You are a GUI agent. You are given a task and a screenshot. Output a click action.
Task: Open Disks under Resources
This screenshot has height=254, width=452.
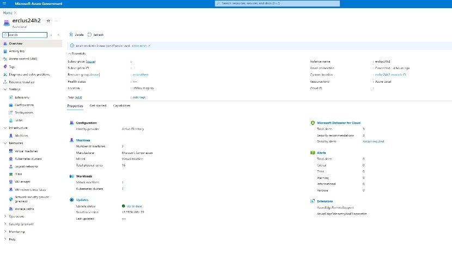pyautogui.click(x=18, y=174)
